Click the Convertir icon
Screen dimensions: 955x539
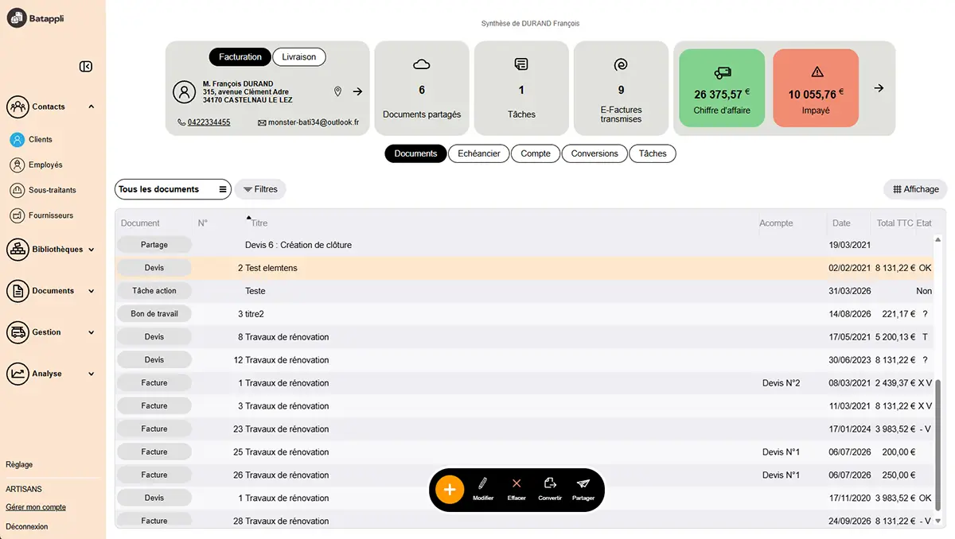pyautogui.click(x=550, y=483)
